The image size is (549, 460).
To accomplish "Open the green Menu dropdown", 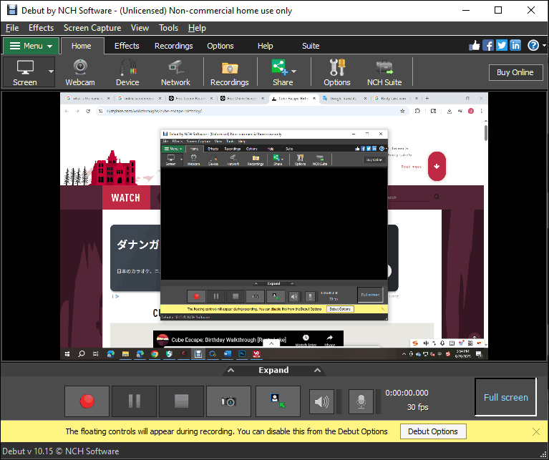I will coord(31,46).
